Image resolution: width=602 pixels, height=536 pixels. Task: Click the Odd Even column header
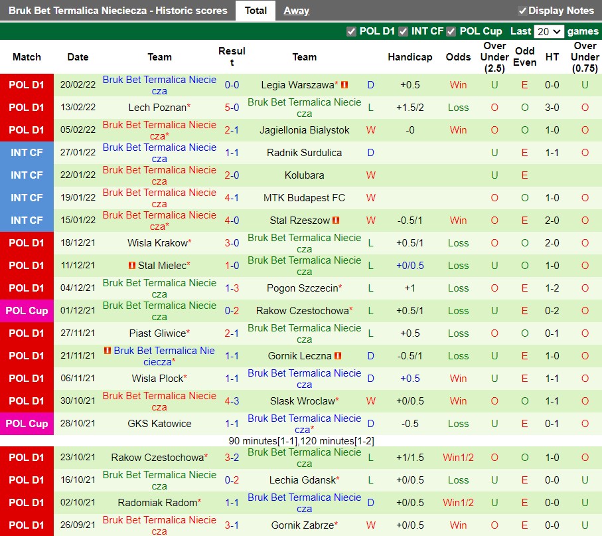click(524, 57)
